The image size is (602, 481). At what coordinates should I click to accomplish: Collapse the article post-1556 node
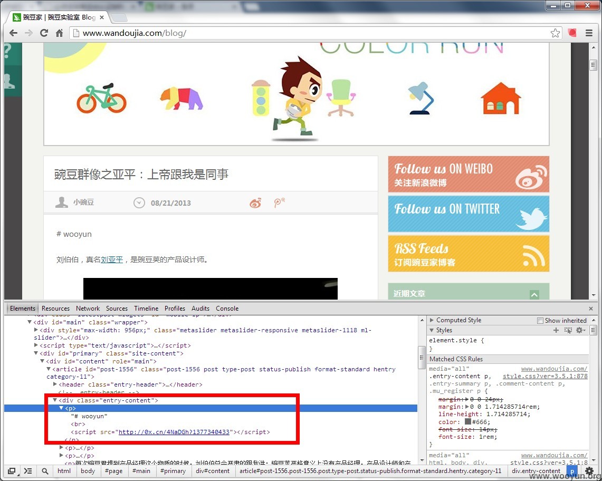[49, 369]
